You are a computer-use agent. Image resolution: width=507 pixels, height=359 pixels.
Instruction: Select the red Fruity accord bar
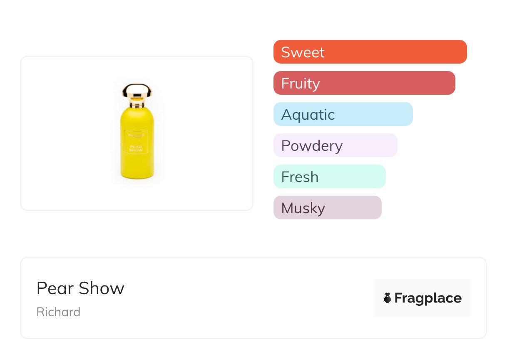(364, 83)
